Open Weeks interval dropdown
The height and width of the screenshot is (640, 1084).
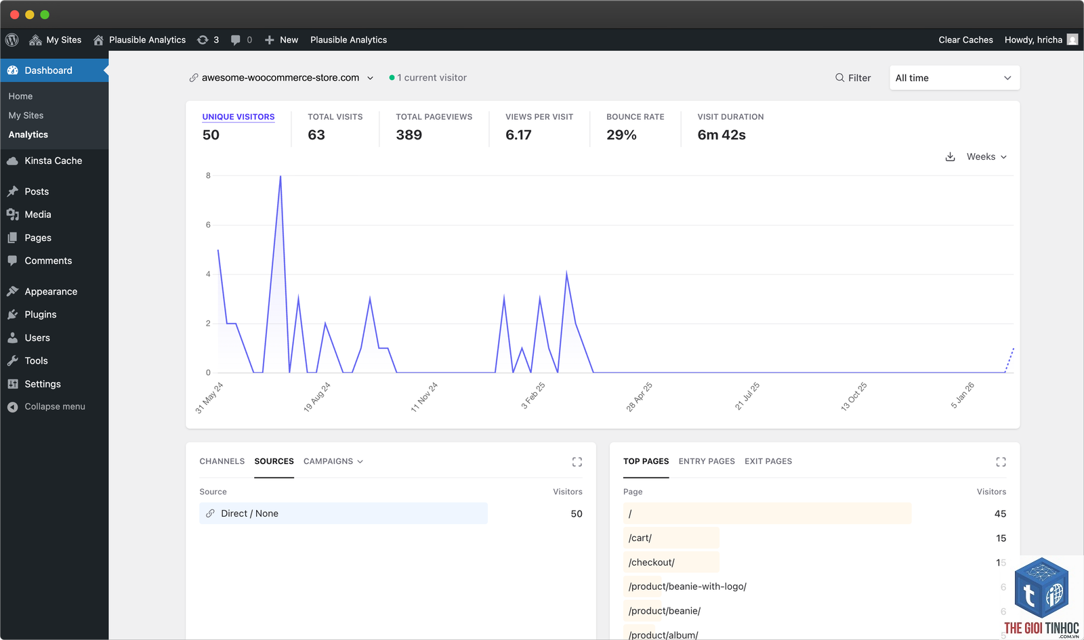pos(986,157)
